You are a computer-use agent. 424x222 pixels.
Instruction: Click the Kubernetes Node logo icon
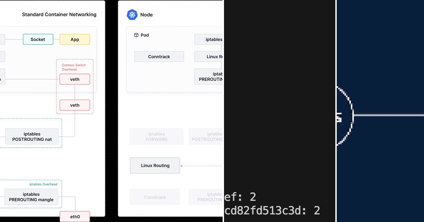(x=132, y=14)
